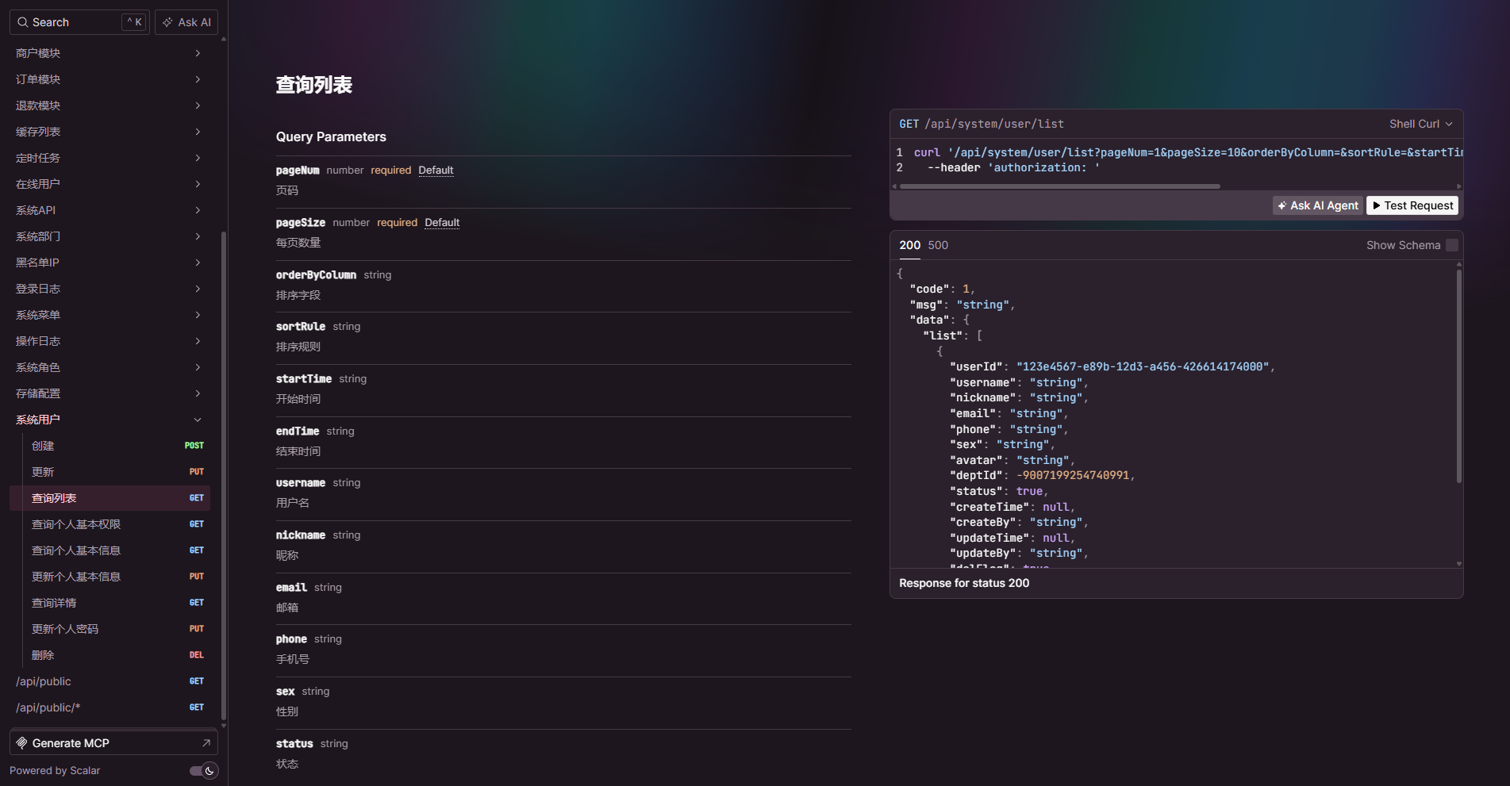The image size is (1510, 786).
Task: Expand 缓存列表 section
Action: [x=109, y=132]
